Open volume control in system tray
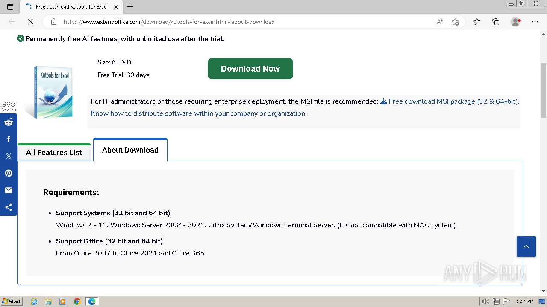Screen dimensions: 547x307 coord(486,301)
